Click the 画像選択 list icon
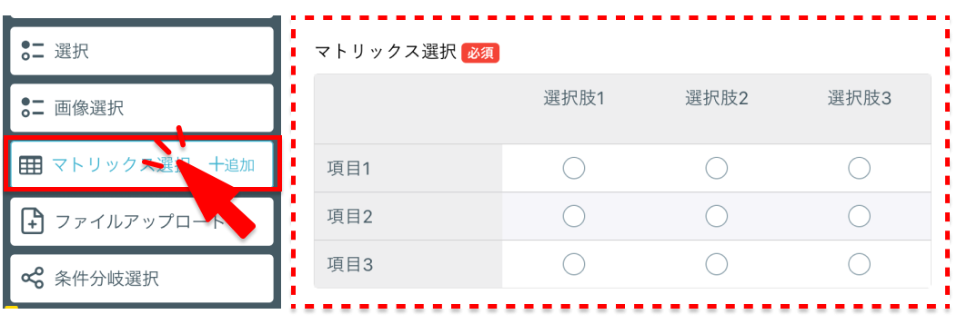Image resolution: width=957 pixels, height=334 pixels. [33, 108]
